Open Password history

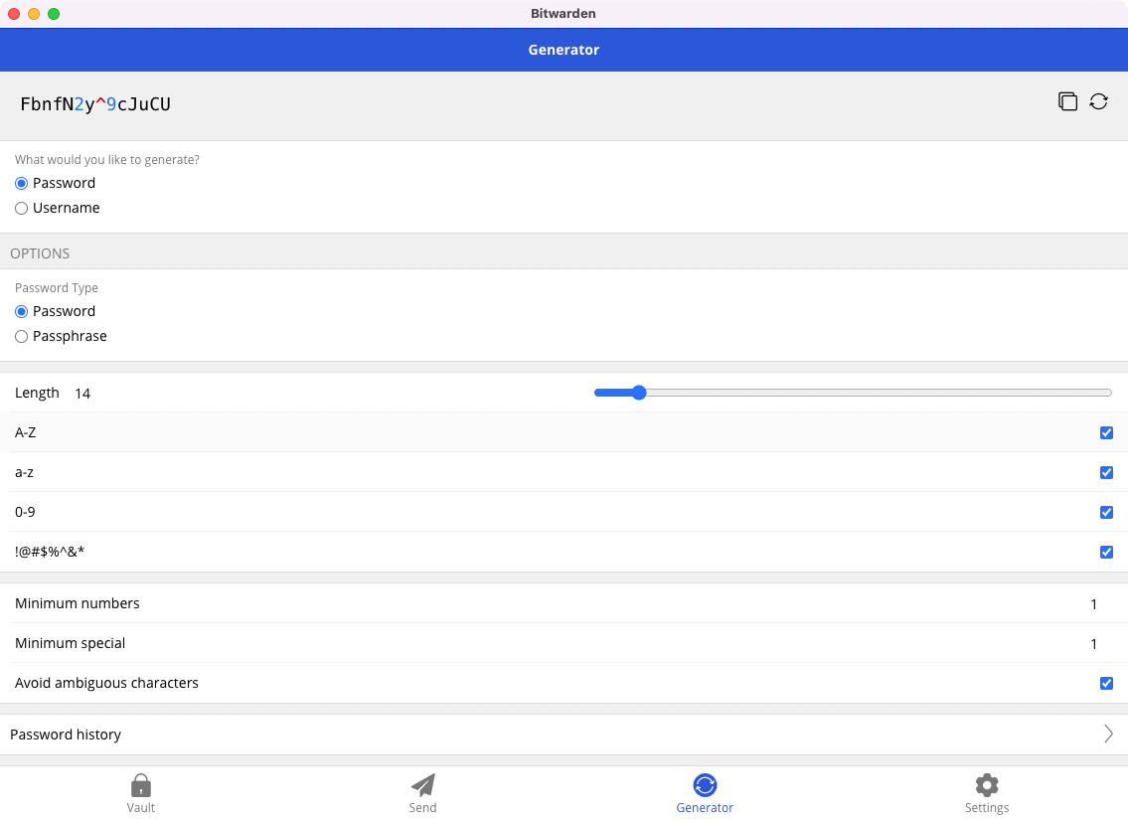pyautogui.click(x=564, y=735)
